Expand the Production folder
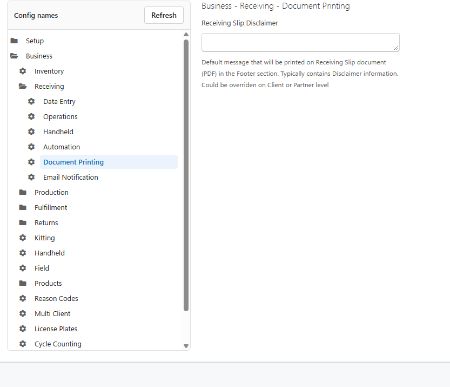The image size is (450, 387). [x=23, y=192]
